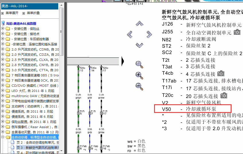Open 页 4：阳光照射光电传感器 page
This screenshot has width=243, height=154.
[38, 153]
